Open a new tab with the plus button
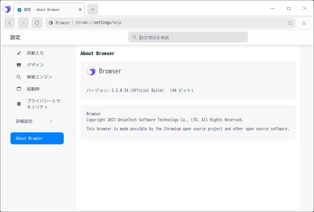The height and width of the screenshot is (212, 314). (93, 9)
